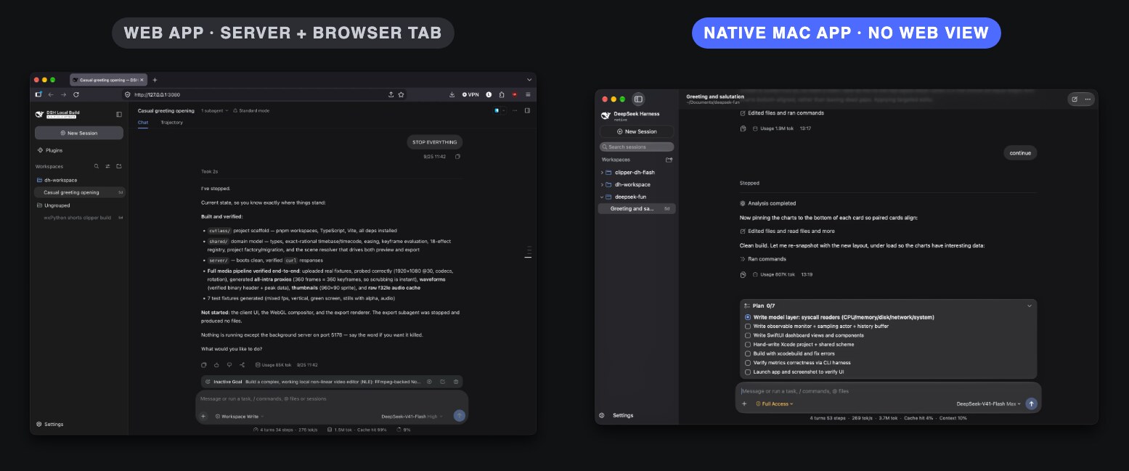Share page from browser address bar
The image size is (1129, 471).
[391, 94]
